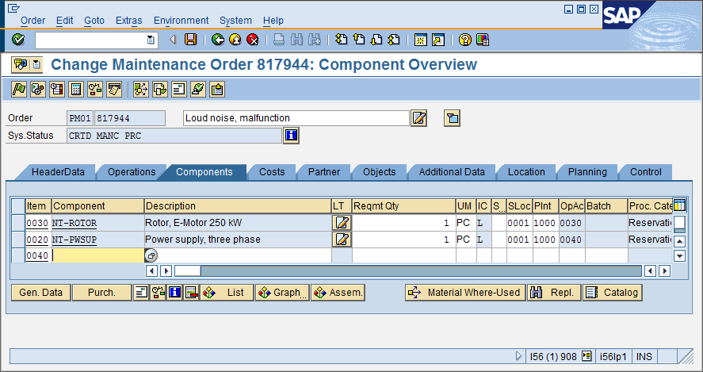Save the maintenance order with the diskette icon
703x372 pixels.
click(191, 40)
